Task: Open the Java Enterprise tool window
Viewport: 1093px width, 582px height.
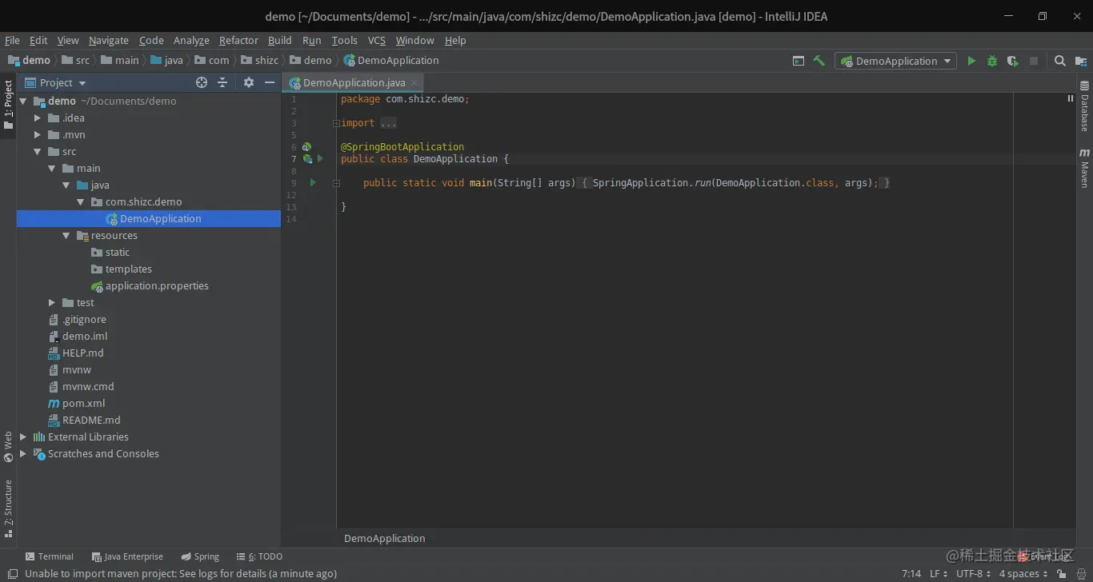Action: (127, 556)
